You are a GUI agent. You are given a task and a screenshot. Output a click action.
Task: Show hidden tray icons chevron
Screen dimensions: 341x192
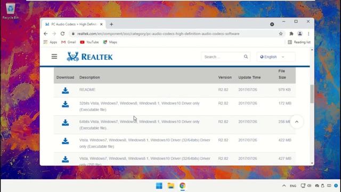click(x=284, y=186)
